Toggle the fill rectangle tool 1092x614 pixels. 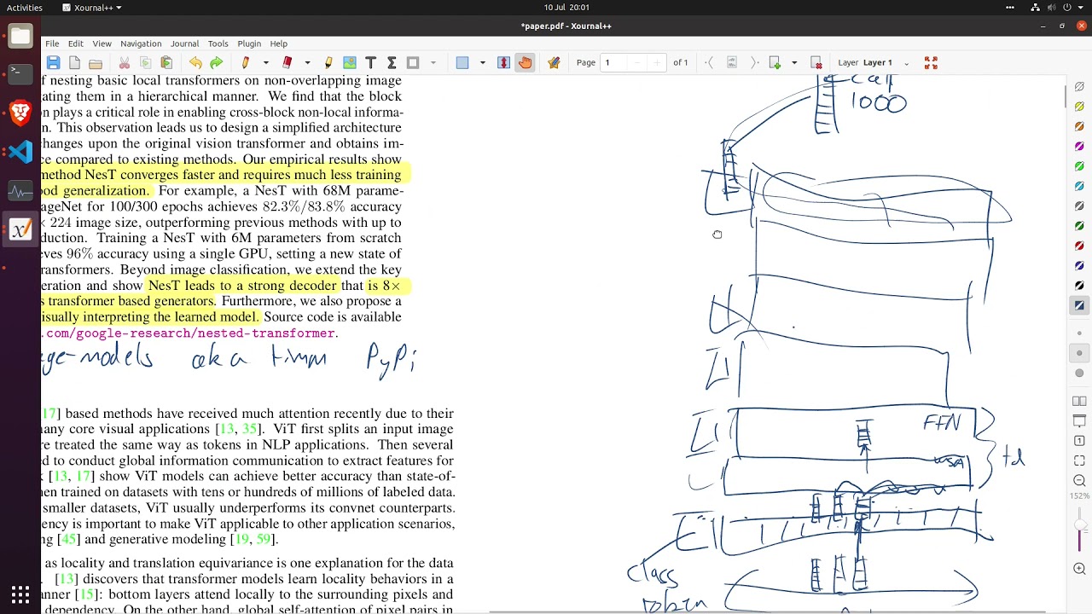[462, 62]
